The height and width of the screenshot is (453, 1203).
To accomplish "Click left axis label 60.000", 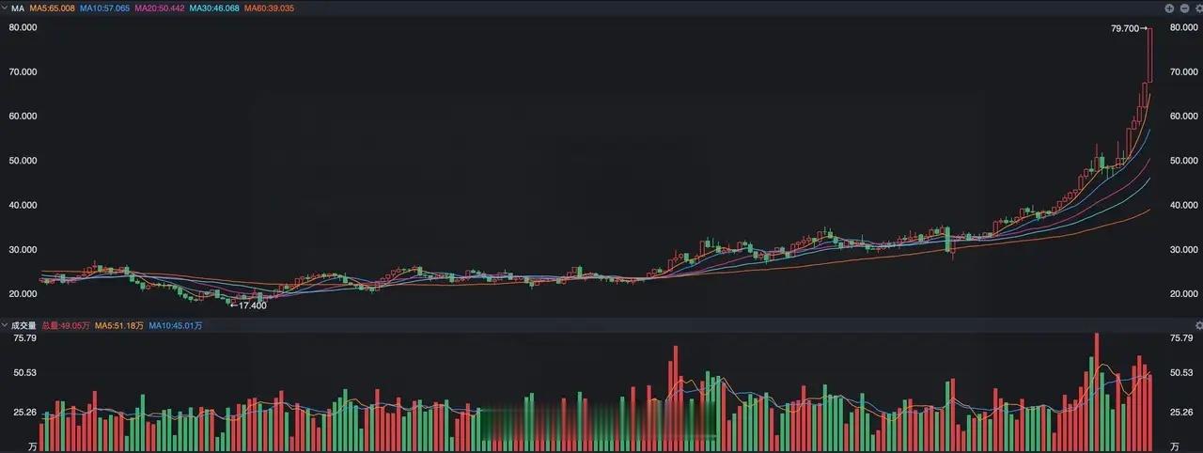I will pos(23,116).
